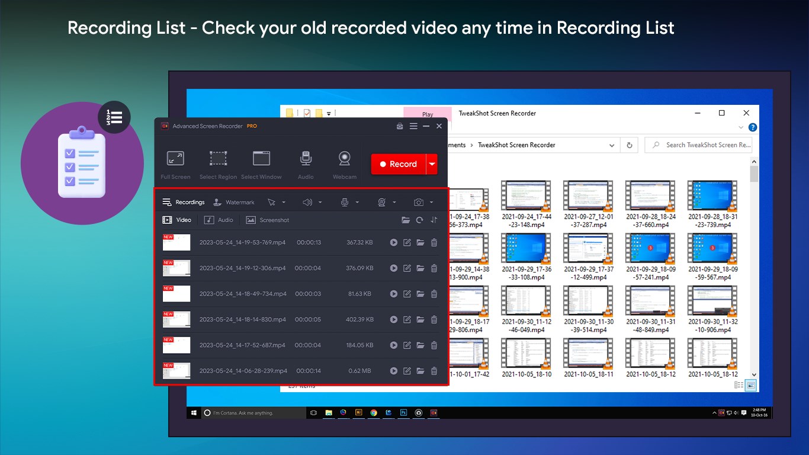Delete recording 2023-05-24_14-17-52-687.mp4
809x455 pixels.
pyautogui.click(x=434, y=345)
